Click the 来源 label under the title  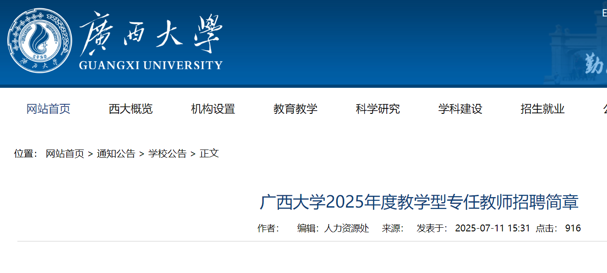[x=393, y=228]
